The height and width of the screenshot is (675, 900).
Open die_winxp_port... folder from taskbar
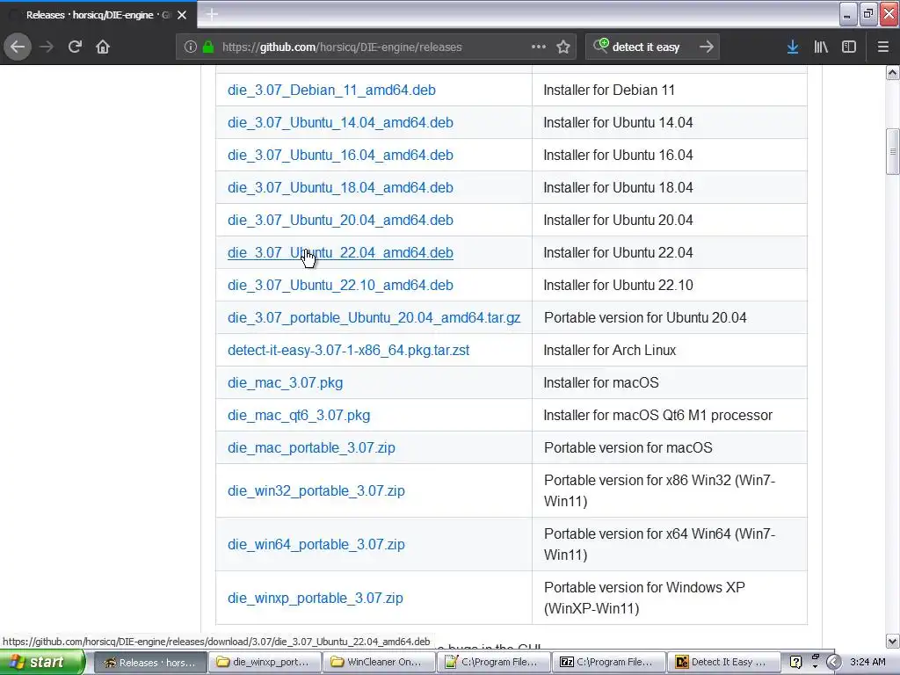[x=264, y=663]
